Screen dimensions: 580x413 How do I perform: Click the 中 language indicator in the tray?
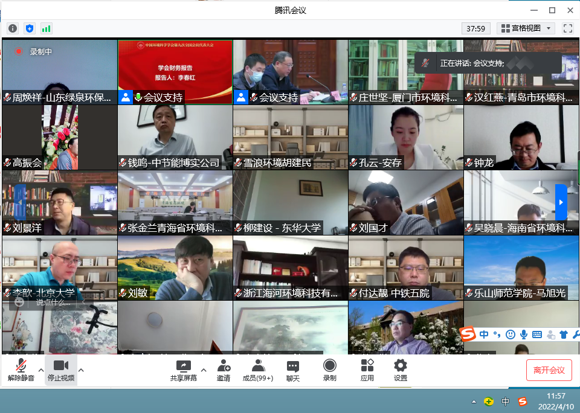[506, 400]
